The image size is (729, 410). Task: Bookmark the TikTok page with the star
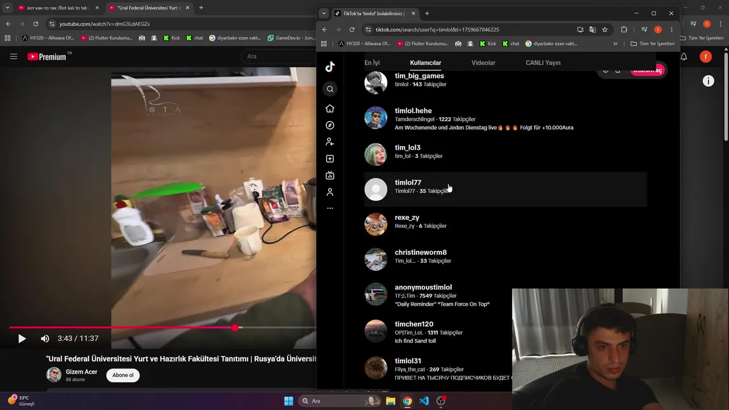click(605, 30)
